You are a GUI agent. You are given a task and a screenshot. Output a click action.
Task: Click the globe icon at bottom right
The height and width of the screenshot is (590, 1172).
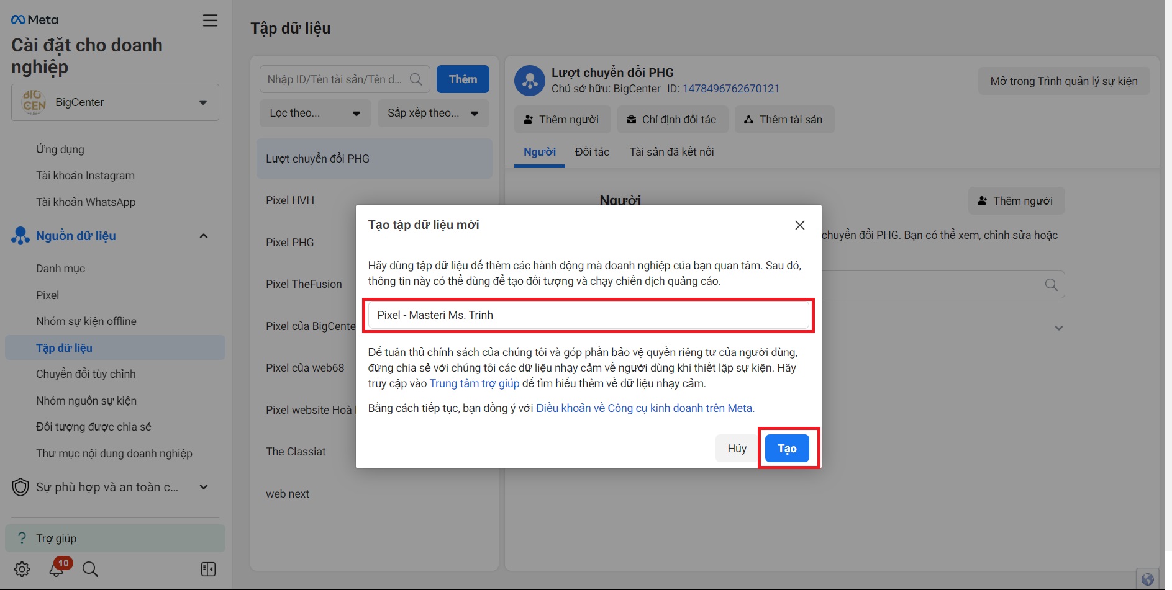click(x=1148, y=579)
